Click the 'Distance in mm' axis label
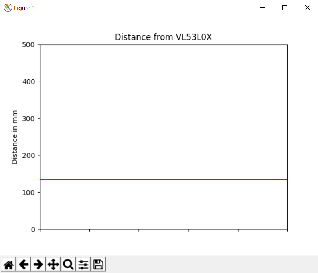 pos(15,137)
